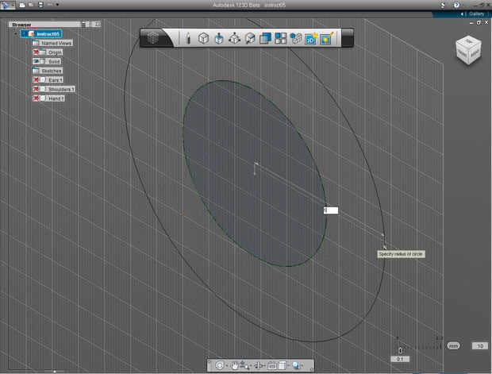The height and width of the screenshot is (374, 492).
Task: Click dark right end of main toolbar
Action: [347, 38]
